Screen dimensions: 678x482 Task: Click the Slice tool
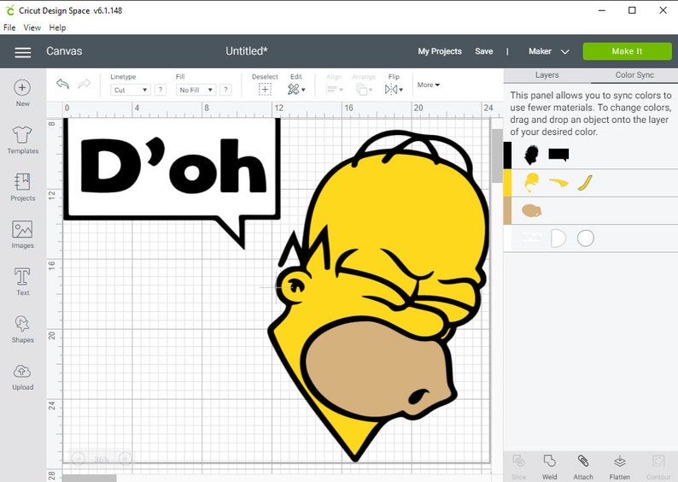518,467
